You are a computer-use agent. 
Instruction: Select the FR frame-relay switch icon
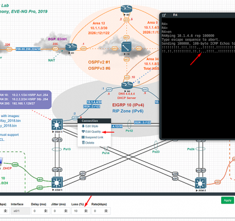tap(126, 47)
